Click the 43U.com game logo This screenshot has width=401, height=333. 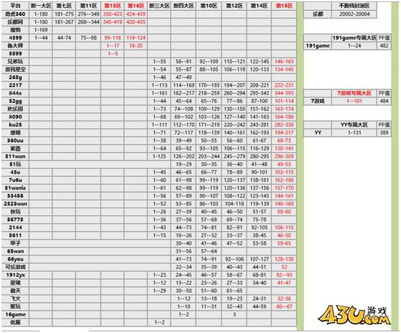point(354,315)
